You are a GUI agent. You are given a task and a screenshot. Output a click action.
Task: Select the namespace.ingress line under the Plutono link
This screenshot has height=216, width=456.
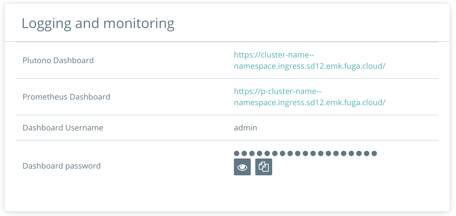pos(310,66)
